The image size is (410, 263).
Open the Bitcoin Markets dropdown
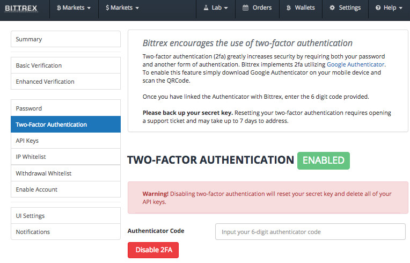pos(74,8)
